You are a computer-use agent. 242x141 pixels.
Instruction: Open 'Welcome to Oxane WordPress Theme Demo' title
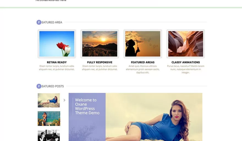pyautogui.click(x=87, y=106)
